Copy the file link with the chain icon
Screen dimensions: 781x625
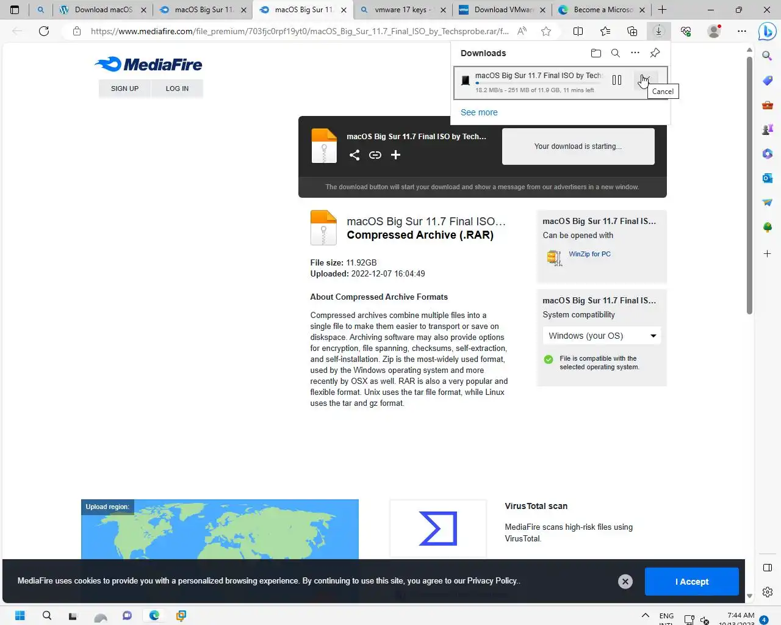pyautogui.click(x=375, y=155)
